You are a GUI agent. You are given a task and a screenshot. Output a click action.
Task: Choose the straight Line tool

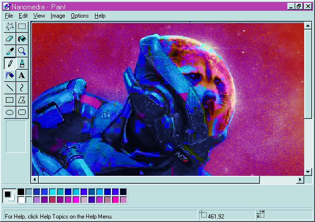(10, 87)
